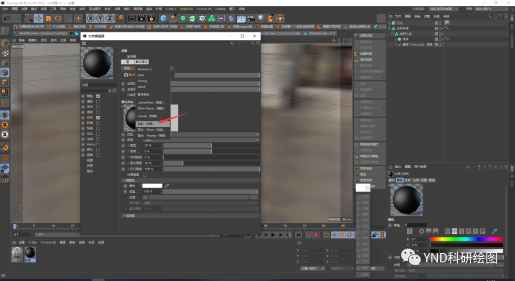The height and width of the screenshot is (281, 515).
Task: Click the Render View clapperboard icon
Action: (x=132, y=19)
